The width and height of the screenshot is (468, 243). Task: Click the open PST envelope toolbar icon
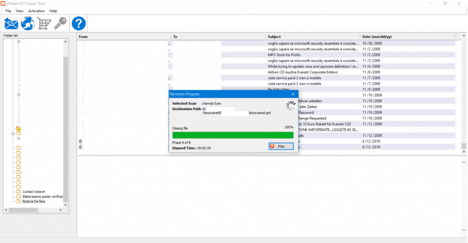click(11, 24)
